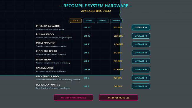Click the Return to Mainframe button
The image size is (192, 108).
[x=73, y=98]
